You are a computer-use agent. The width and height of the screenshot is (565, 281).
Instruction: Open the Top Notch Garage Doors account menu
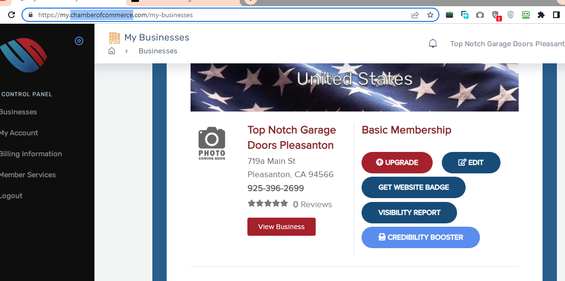tap(507, 43)
